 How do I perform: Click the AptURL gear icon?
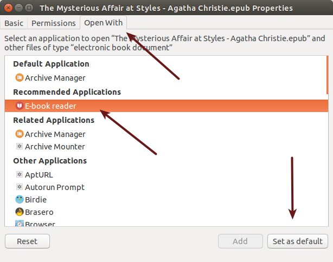tap(20, 174)
